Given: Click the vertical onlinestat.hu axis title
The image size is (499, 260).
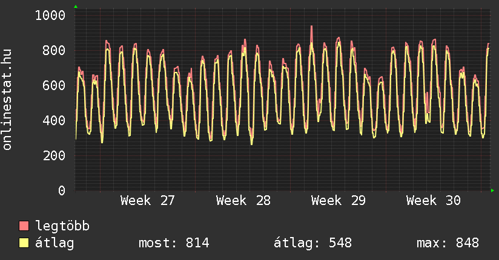Looking at the screenshot, I should [x=7, y=99].
